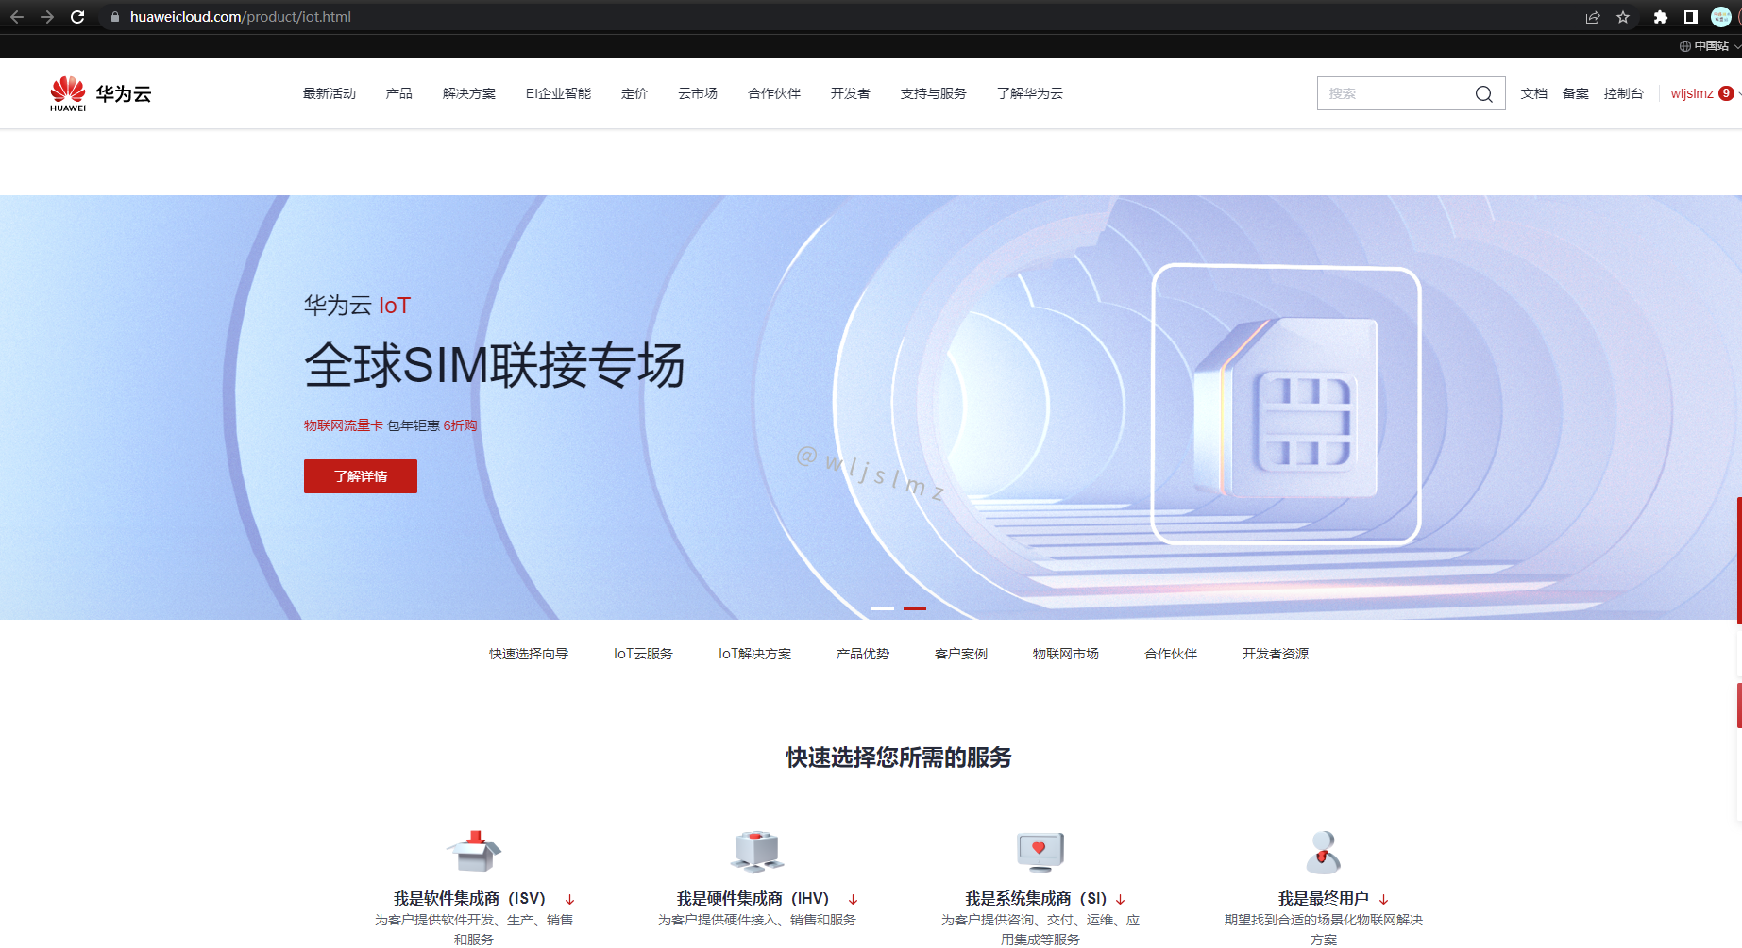The height and width of the screenshot is (948, 1742).
Task: Expand the red arrow beside 我是系统集成商 (SI)
Action: 1121,899
